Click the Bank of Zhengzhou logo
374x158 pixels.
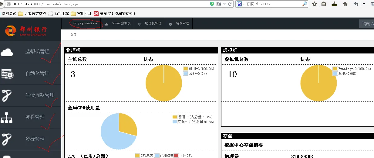pyautogui.click(x=26, y=30)
